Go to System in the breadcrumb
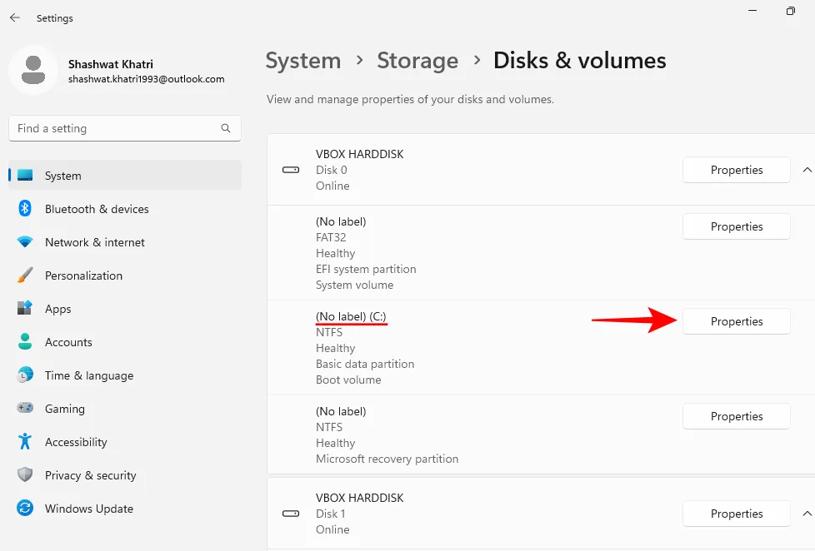This screenshot has width=815, height=551. click(x=303, y=61)
